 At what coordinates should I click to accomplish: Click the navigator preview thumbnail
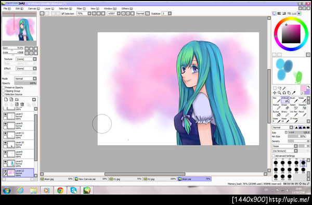[x=19, y=29]
